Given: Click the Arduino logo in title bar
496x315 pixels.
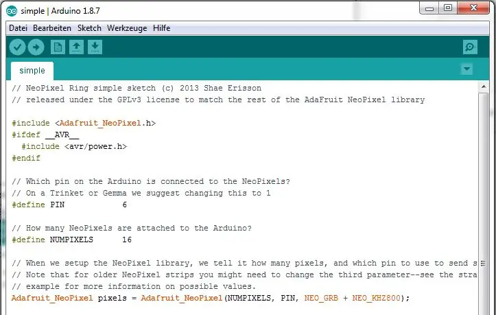Looking at the screenshot, I should [12, 11].
